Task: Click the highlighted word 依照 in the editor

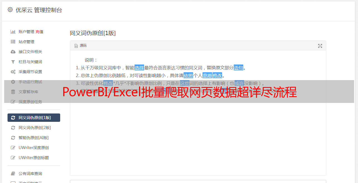Action: [188, 75]
